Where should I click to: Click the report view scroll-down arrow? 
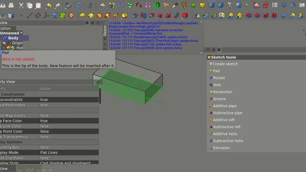coord(201,52)
